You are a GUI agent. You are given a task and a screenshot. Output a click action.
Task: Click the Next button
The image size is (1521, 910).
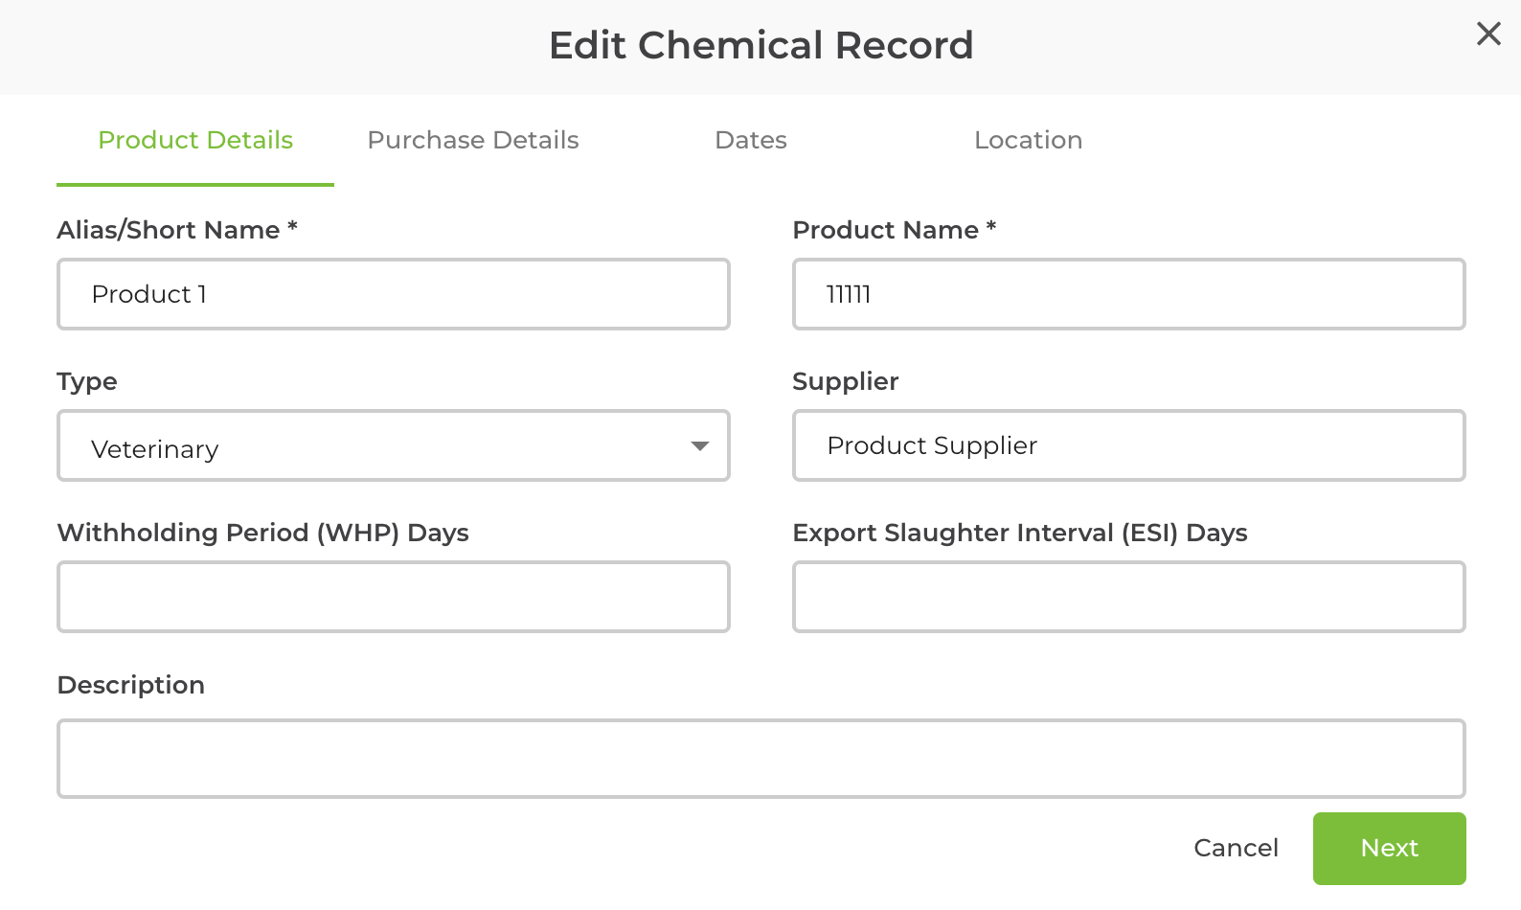pyautogui.click(x=1389, y=848)
